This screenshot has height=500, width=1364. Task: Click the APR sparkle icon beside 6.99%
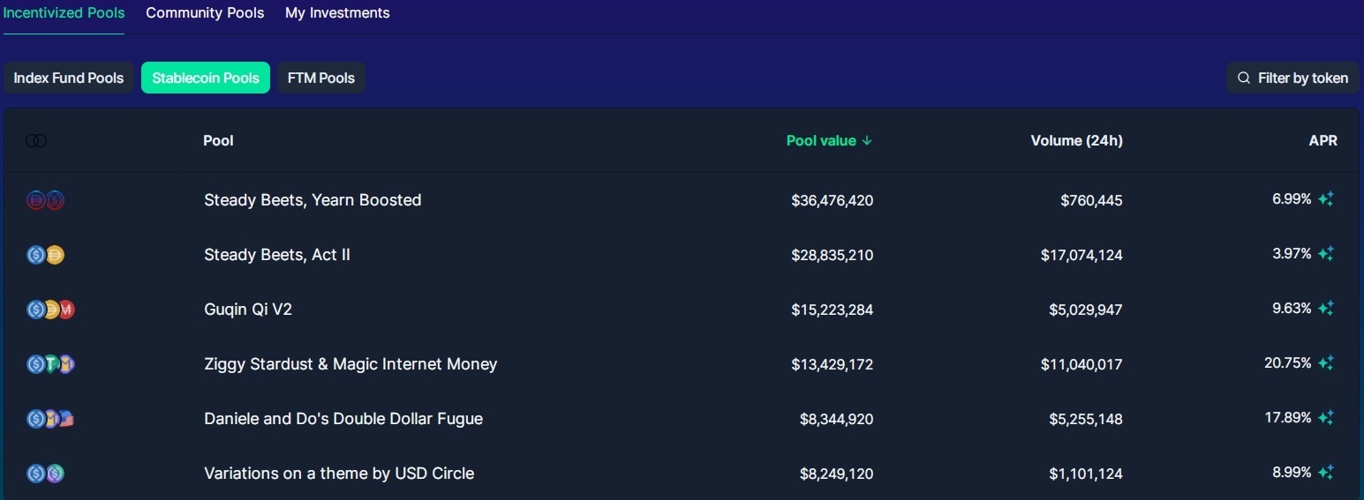click(x=1325, y=199)
